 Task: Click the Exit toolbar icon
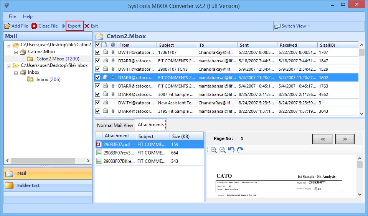tap(87, 26)
